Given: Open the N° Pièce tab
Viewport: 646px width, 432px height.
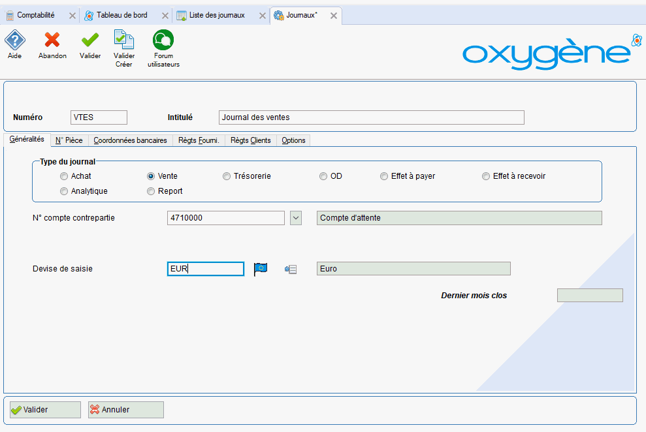Looking at the screenshot, I should click(x=69, y=140).
